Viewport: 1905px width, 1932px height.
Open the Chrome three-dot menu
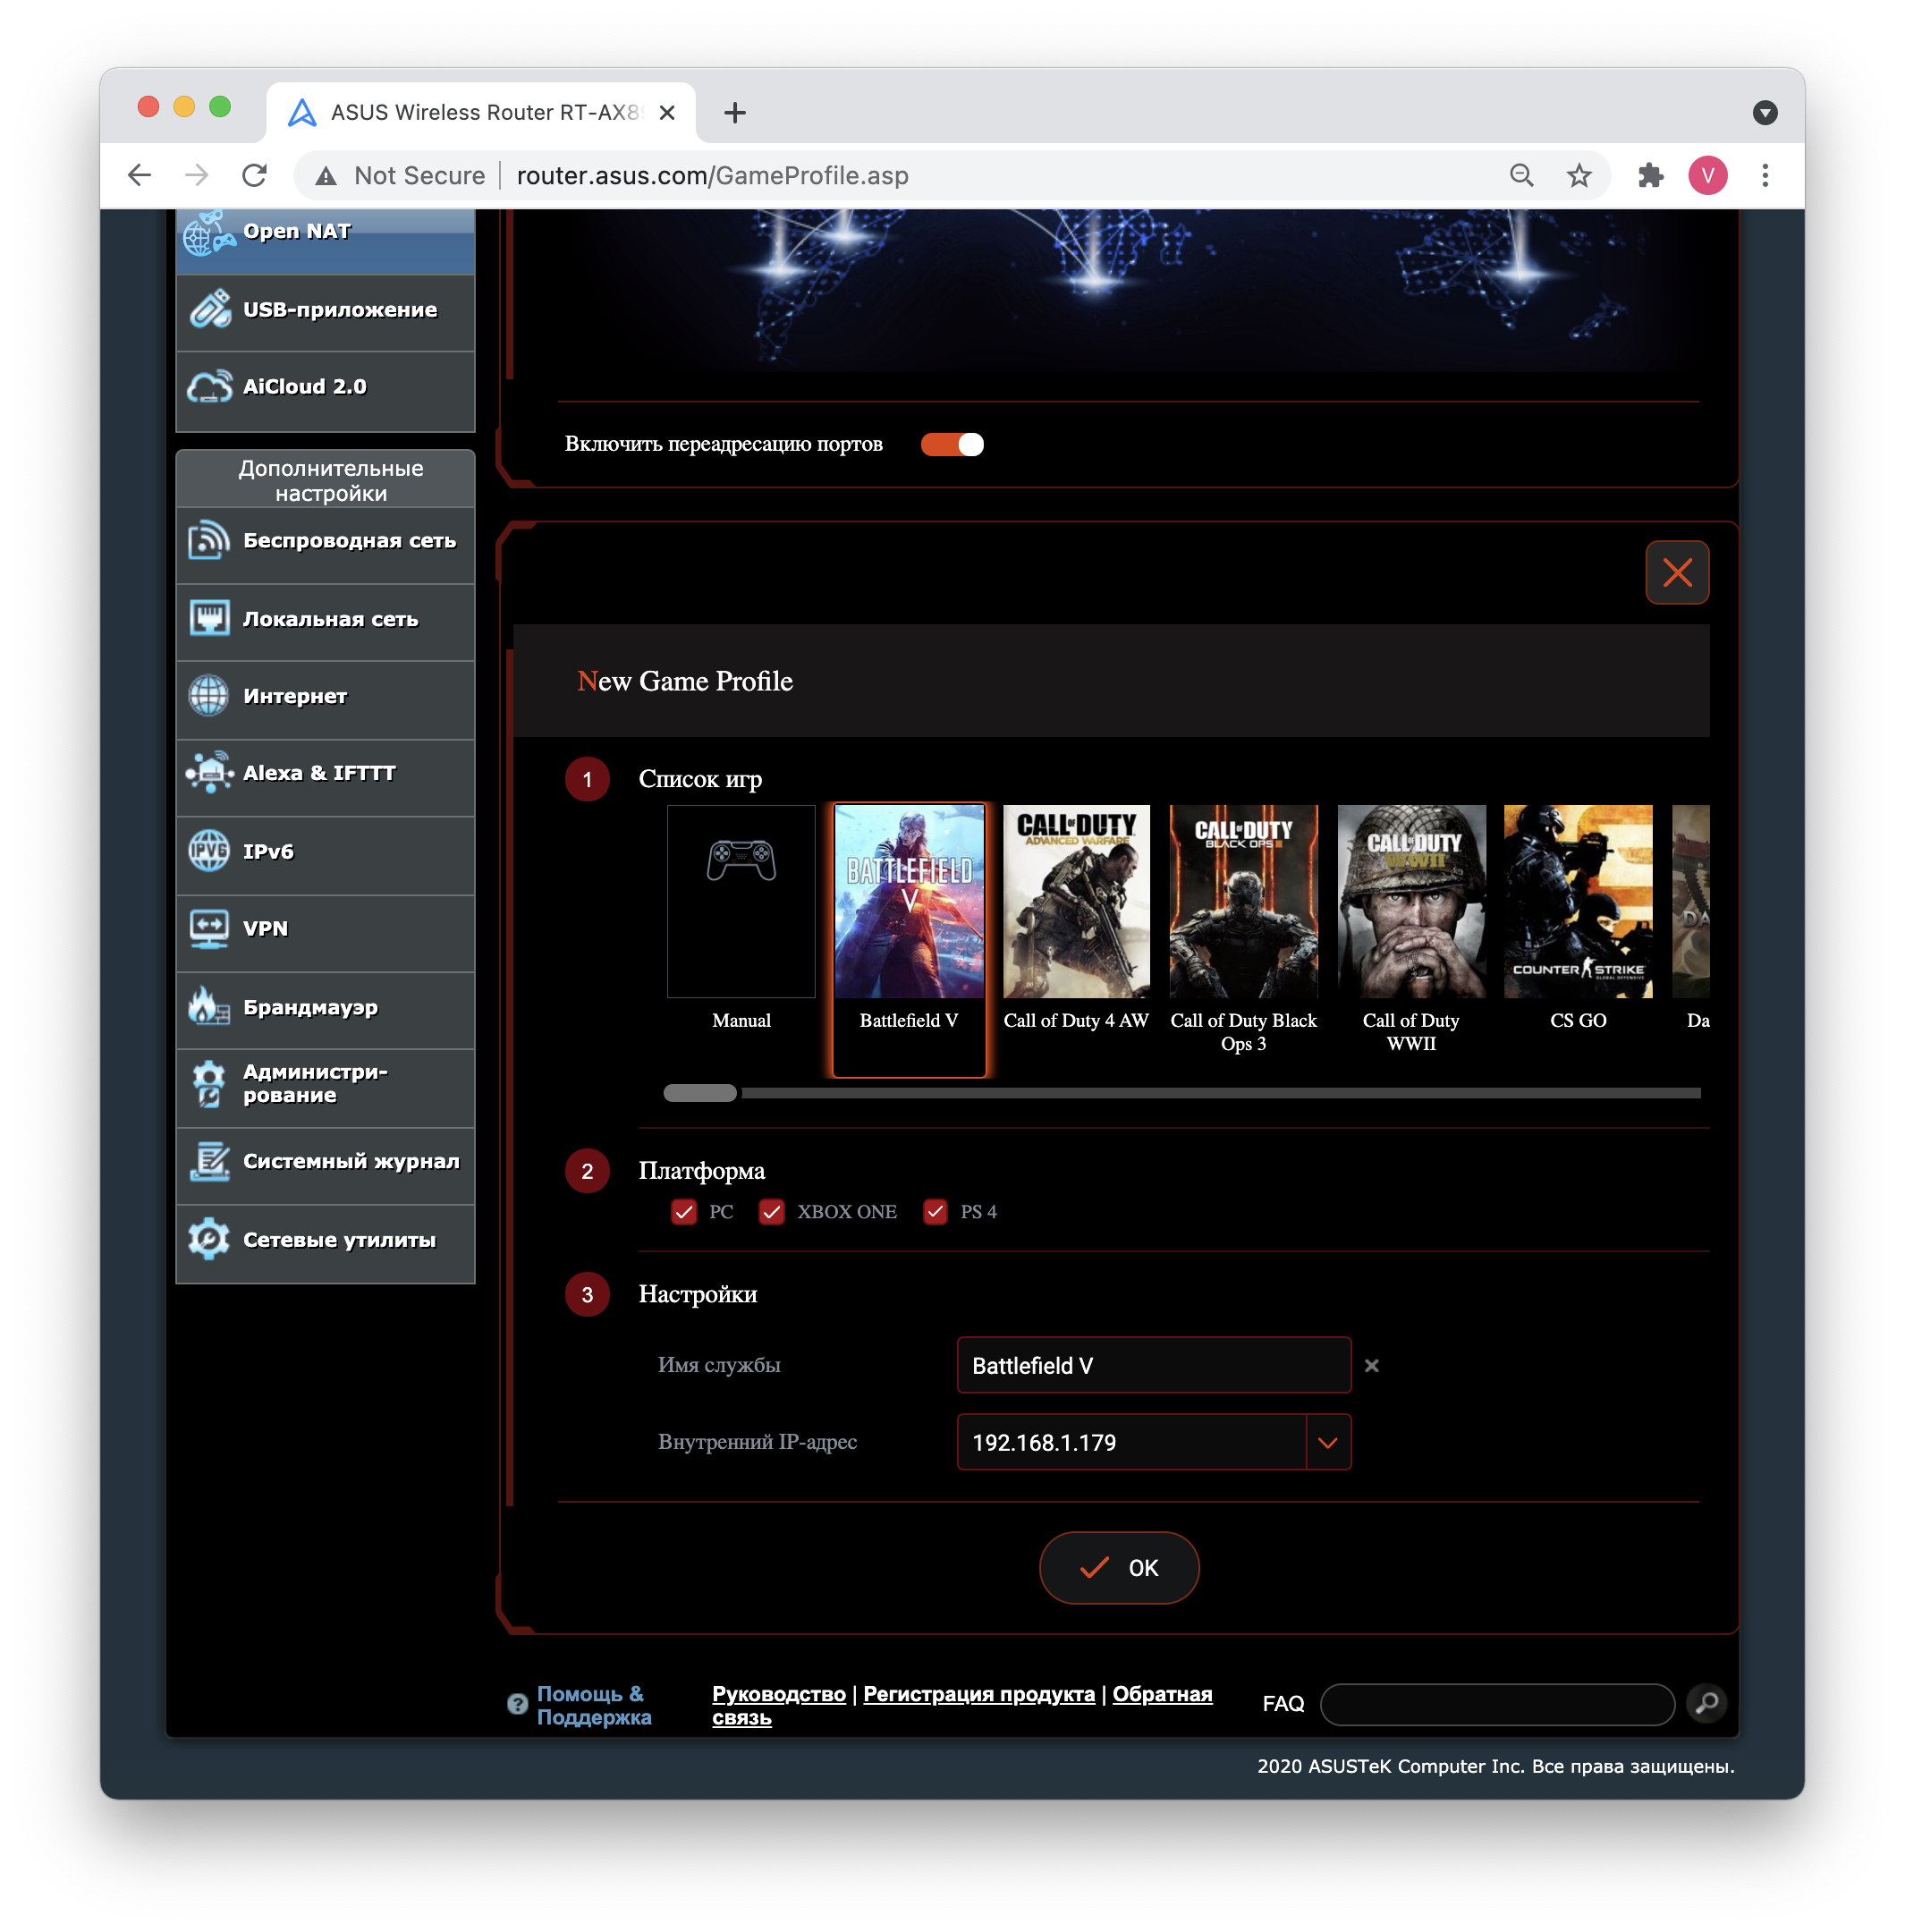[x=1765, y=176]
